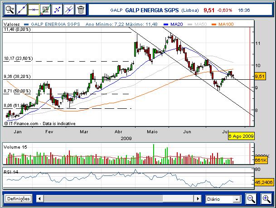
Task: Click the RSI 14 panel label
Action: [x=11, y=172]
